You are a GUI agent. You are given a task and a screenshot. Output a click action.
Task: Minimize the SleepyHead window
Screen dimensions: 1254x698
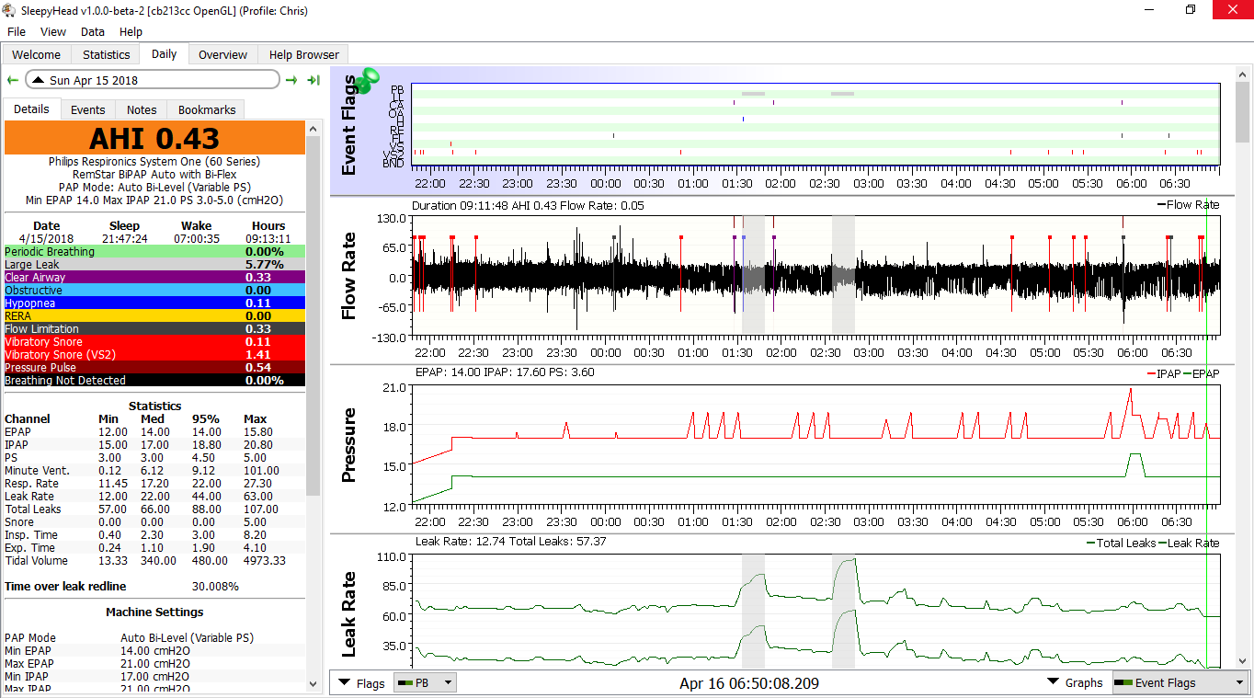1149,10
